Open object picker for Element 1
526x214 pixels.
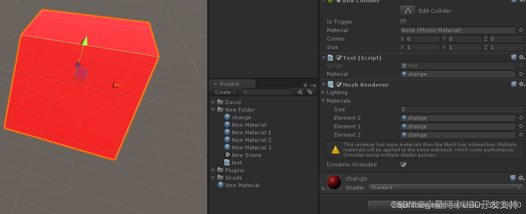coord(521,126)
